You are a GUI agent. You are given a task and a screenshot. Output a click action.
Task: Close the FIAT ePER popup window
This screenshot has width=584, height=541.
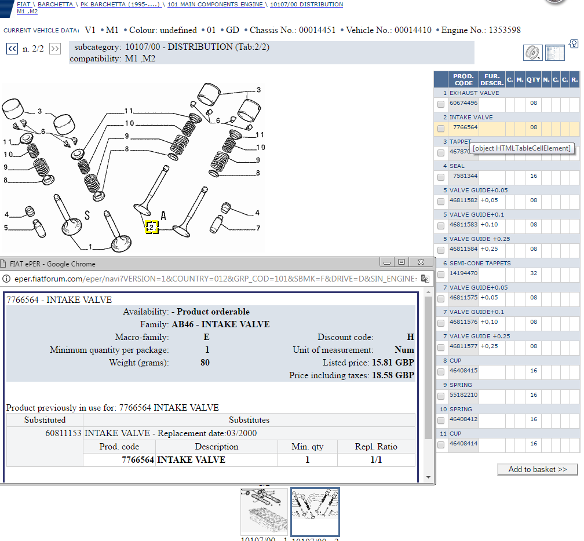click(421, 262)
